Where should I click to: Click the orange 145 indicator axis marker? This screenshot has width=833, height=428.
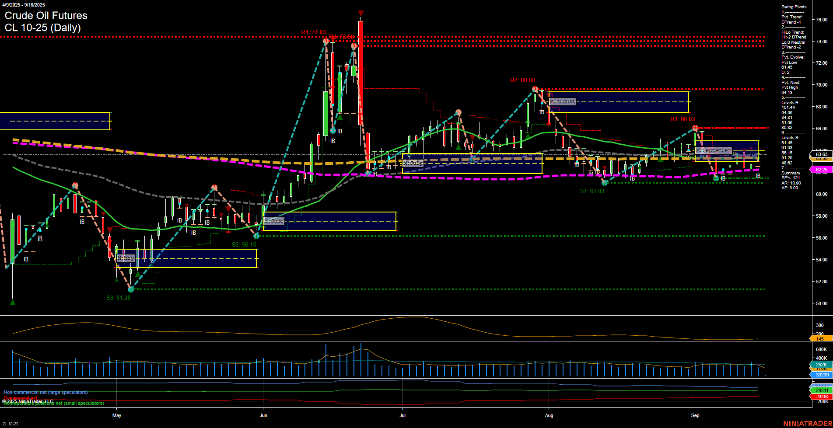821,338
